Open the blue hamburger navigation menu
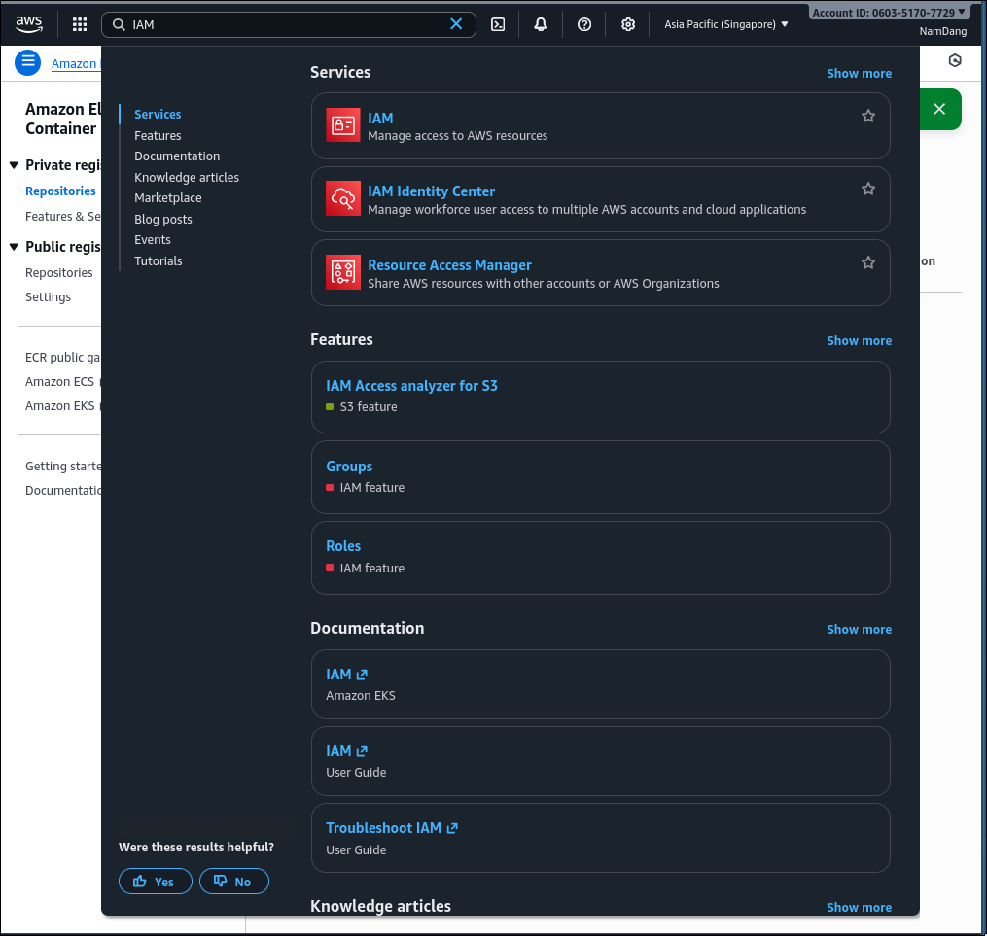Image resolution: width=987 pixels, height=936 pixels. tap(27, 62)
